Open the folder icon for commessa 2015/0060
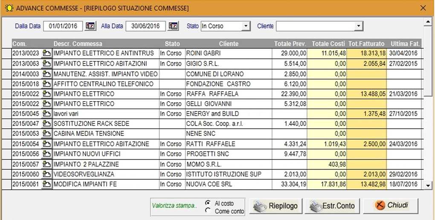 pyautogui.click(x=46, y=174)
